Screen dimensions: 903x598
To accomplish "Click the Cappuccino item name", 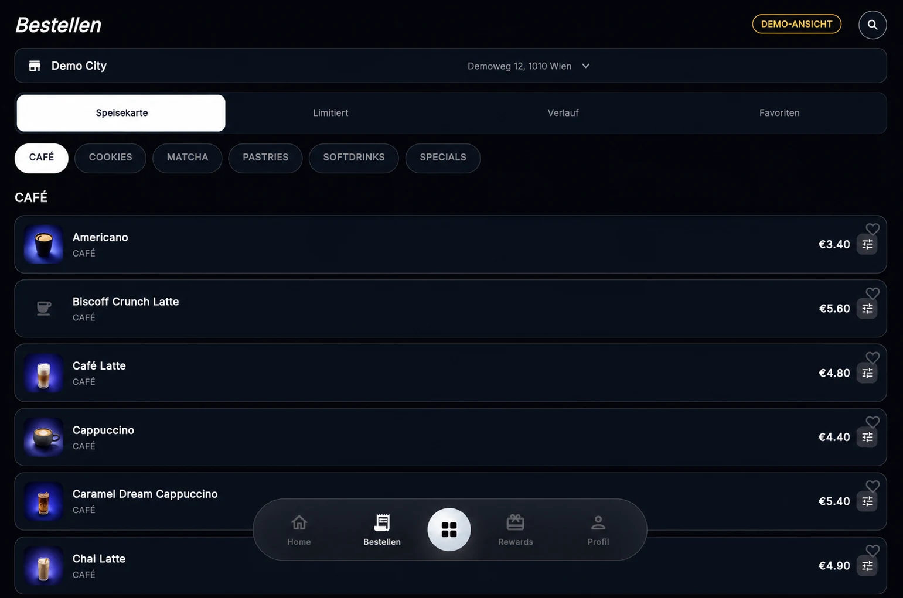I will point(103,430).
